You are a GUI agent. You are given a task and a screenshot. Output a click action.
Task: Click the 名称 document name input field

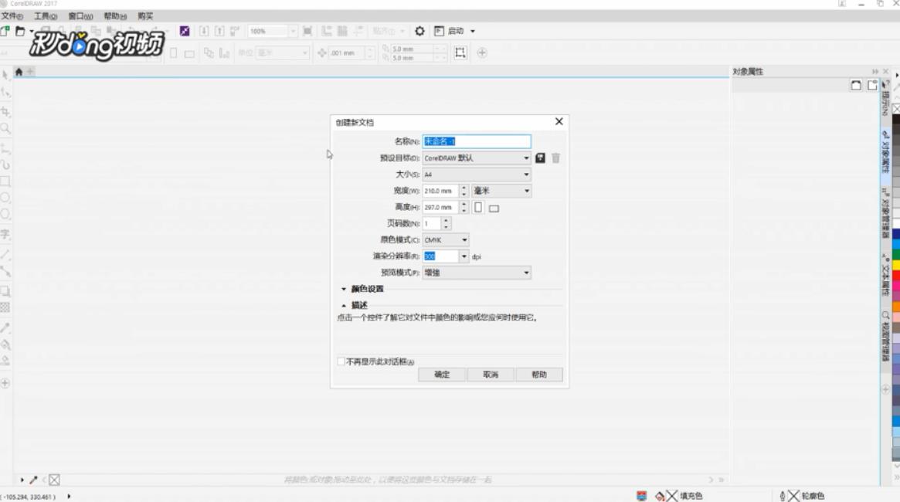point(477,141)
